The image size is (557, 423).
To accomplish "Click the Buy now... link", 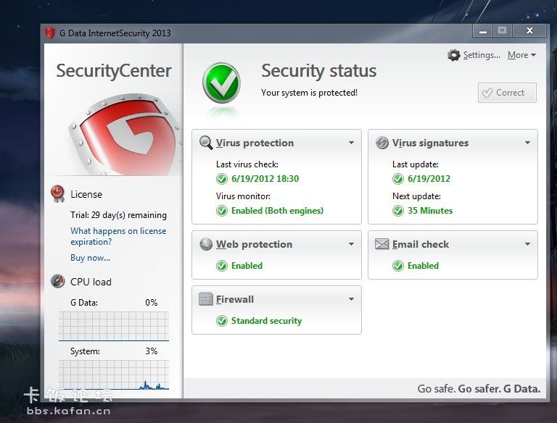I will pos(90,258).
